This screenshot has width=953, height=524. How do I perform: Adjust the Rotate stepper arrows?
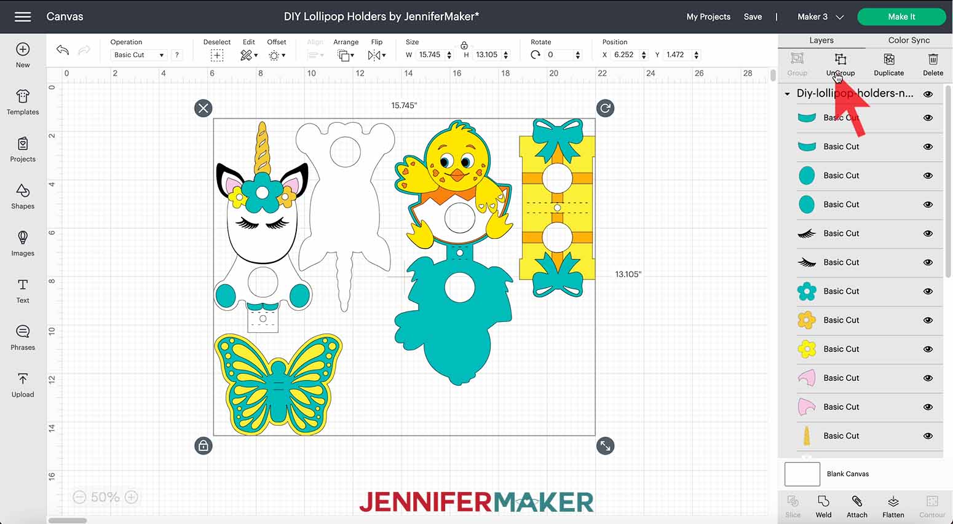coord(578,55)
